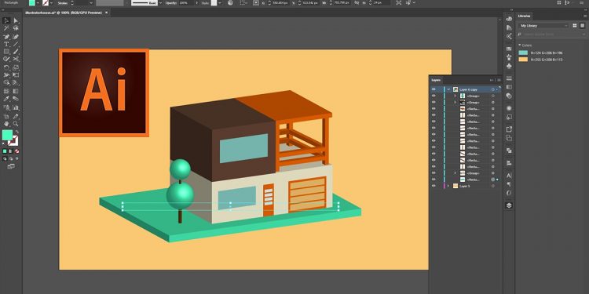
Task: Open the Basic brush definition dropdown
Action: tap(161, 2)
